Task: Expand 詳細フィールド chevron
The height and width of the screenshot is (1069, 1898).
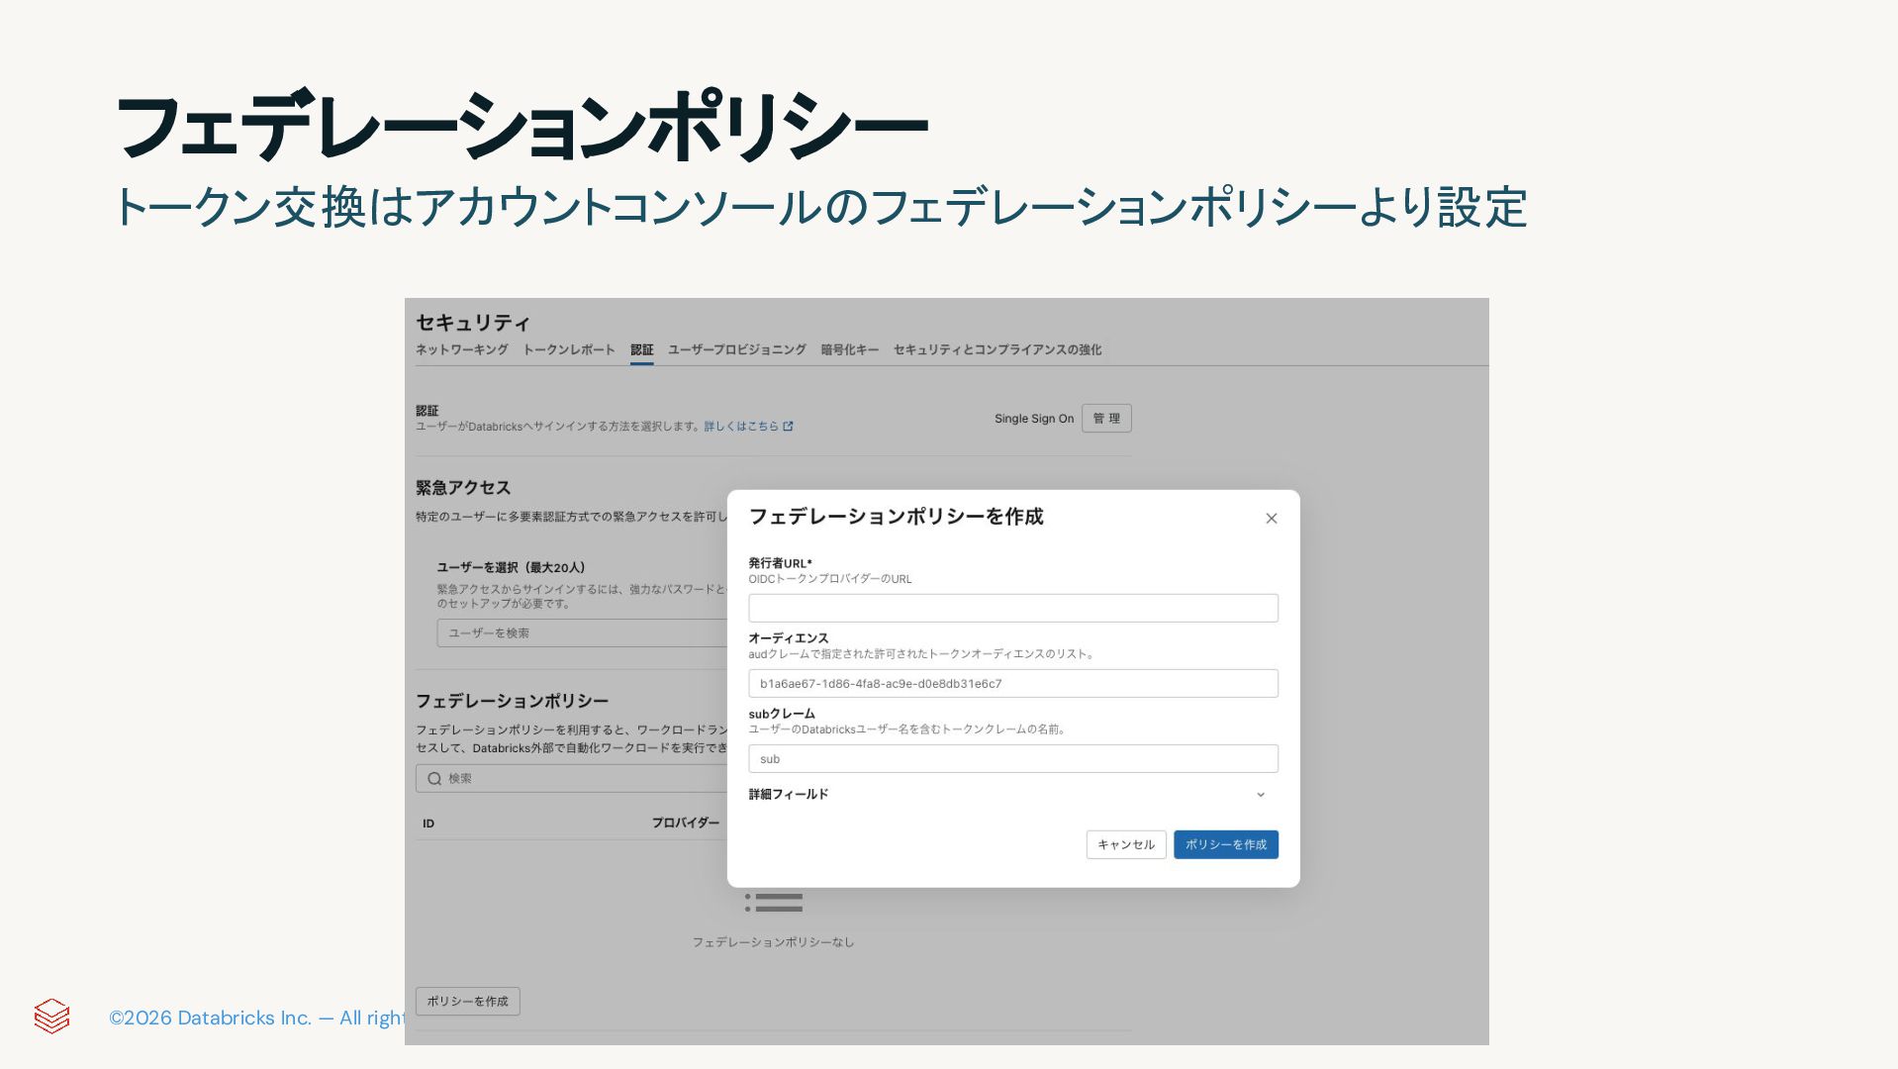Action: tap(1261, 795)
